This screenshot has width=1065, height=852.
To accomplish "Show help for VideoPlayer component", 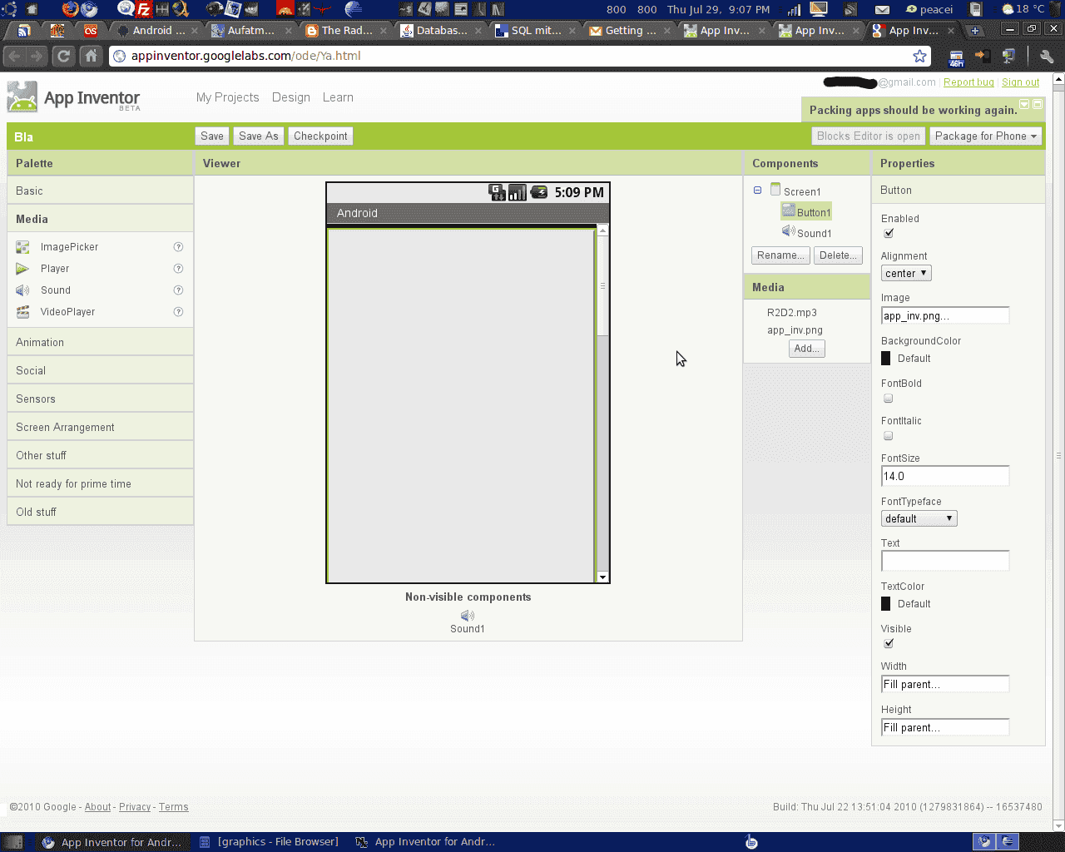I will coord(178,312).
